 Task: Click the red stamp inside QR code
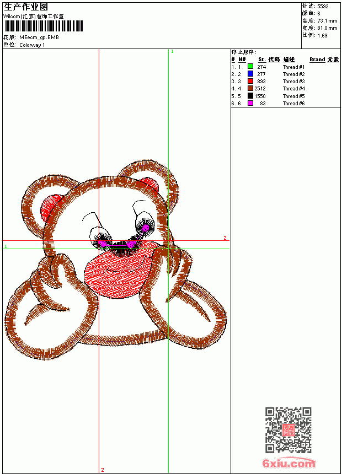pyautogui.click(x=288, y=430)
